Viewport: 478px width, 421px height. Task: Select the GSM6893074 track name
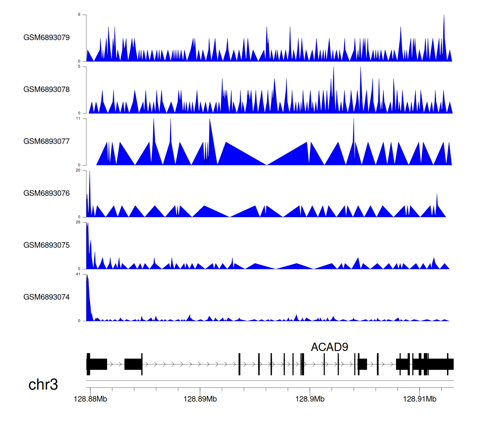click(x=47, y=297)
